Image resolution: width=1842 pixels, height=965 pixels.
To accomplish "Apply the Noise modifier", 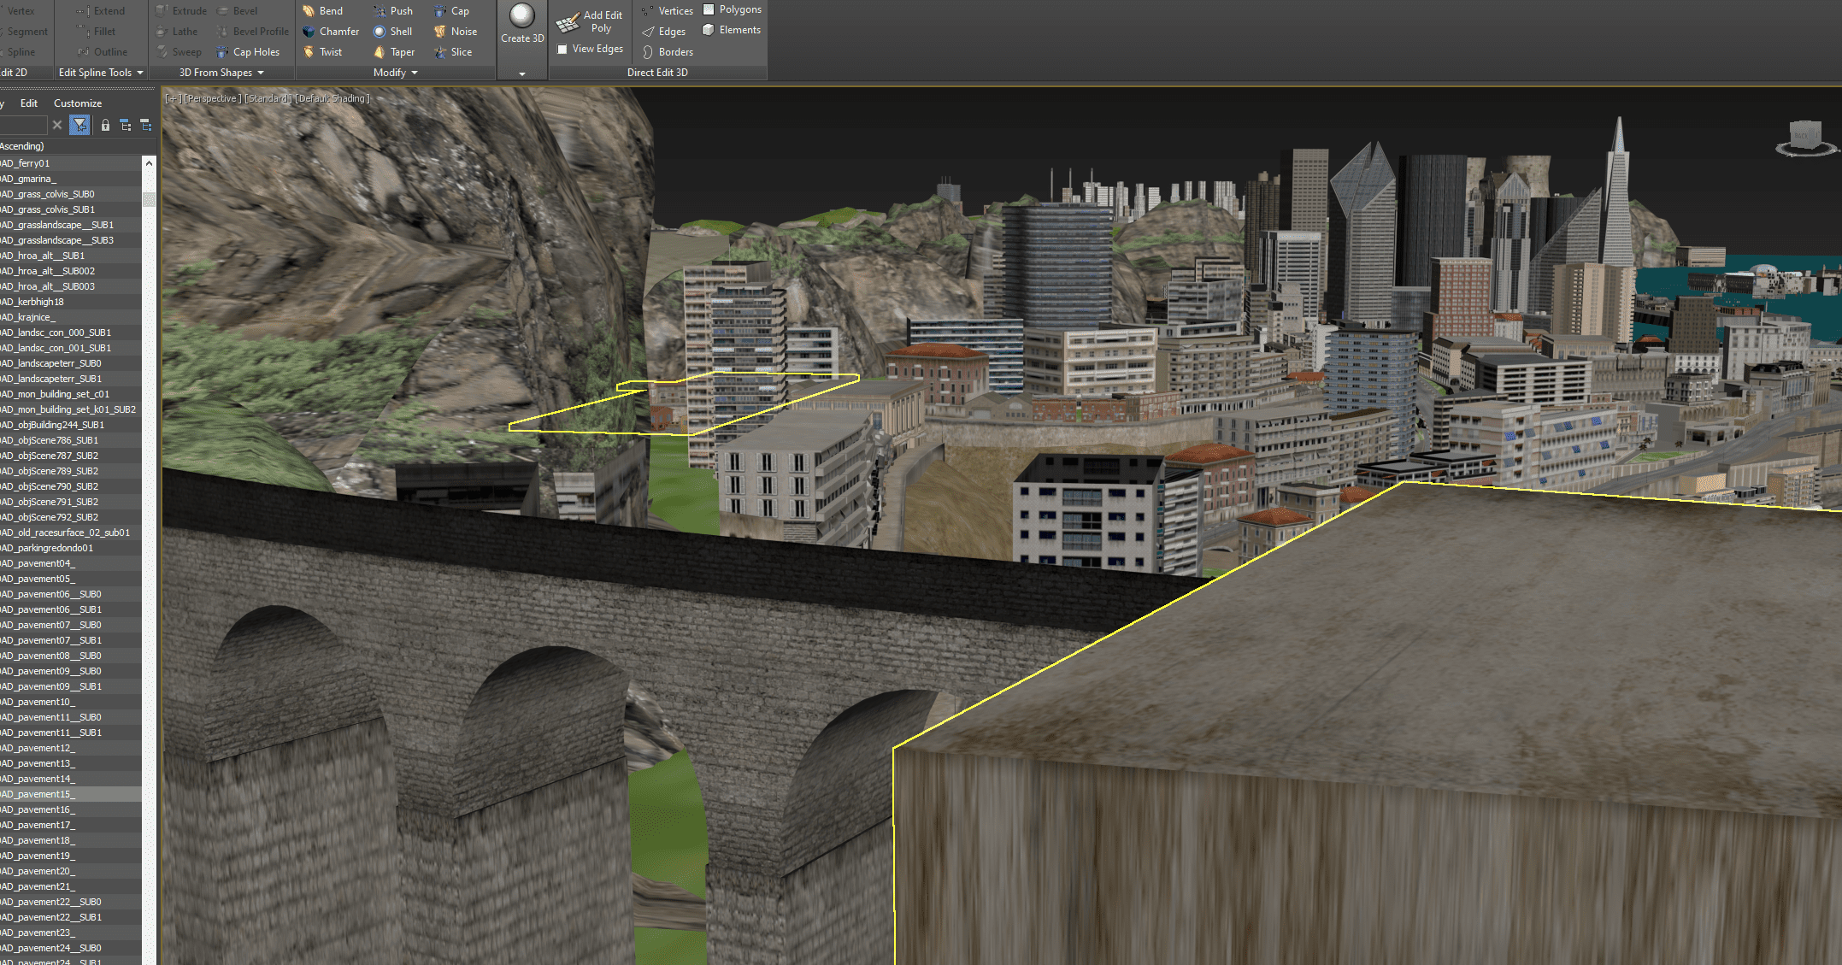I will [456, 32].
